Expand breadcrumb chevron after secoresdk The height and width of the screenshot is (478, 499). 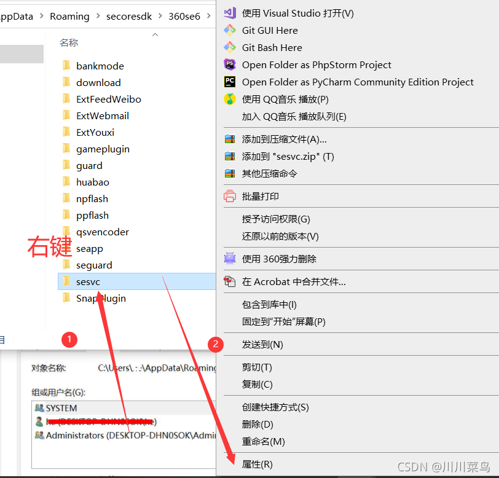point(160,15)
